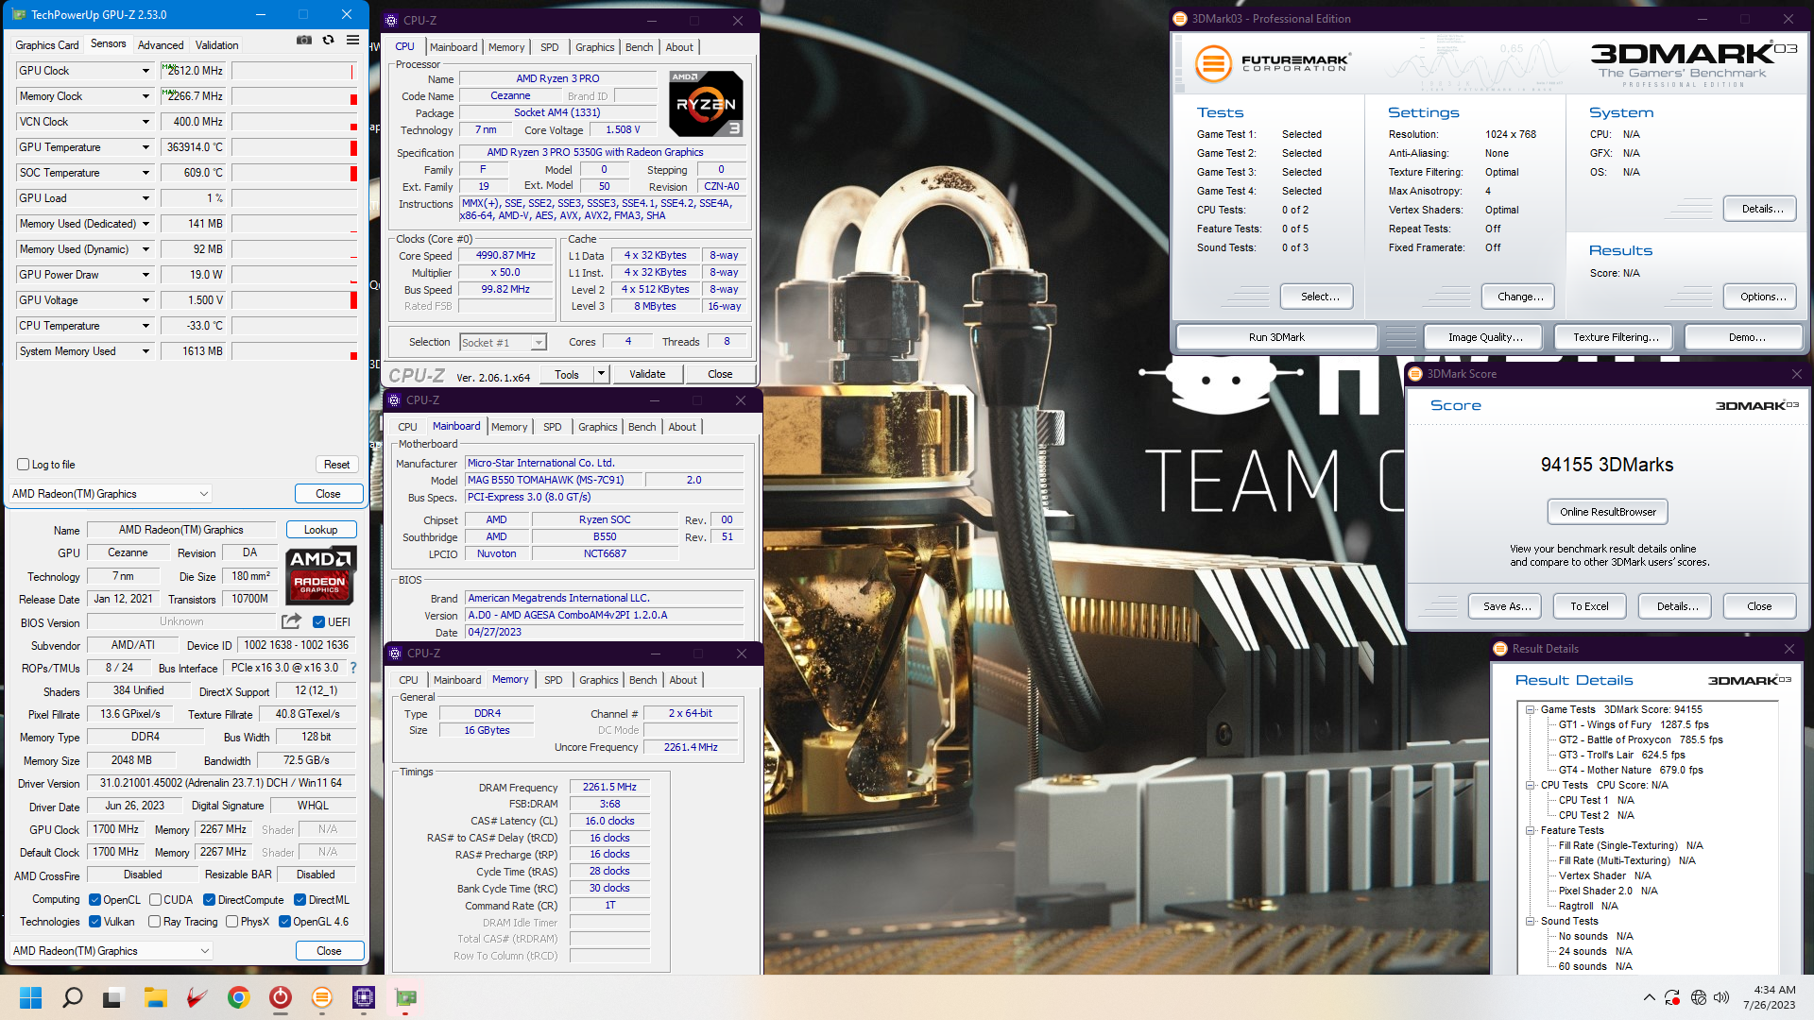Click Online ResultBrowser button
The image size is (1814, 1020).
[1607, 512]
